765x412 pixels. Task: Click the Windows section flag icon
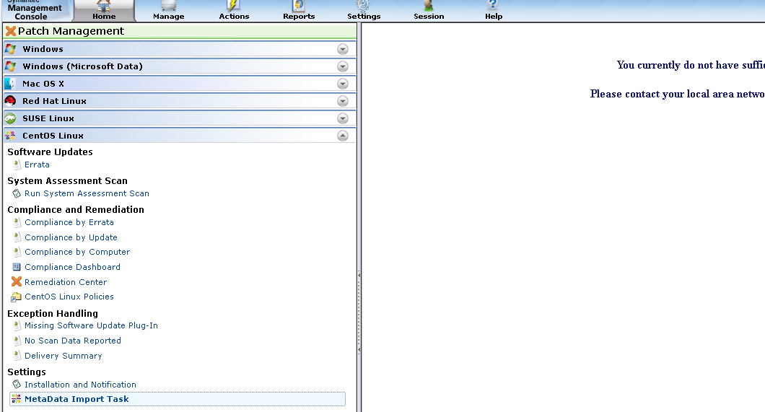coord(10,49)
